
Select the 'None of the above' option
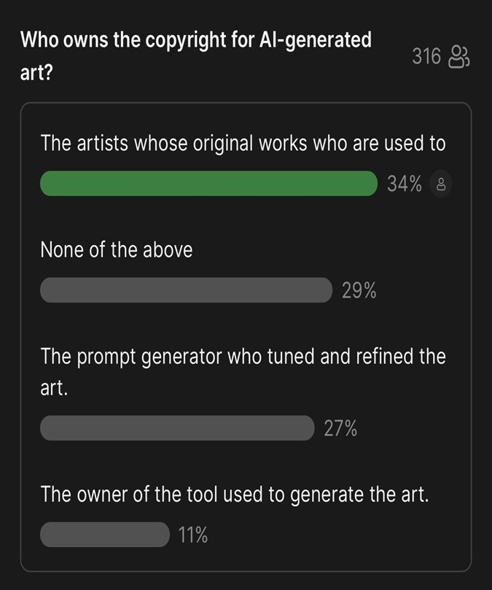(x=116, y=250)
